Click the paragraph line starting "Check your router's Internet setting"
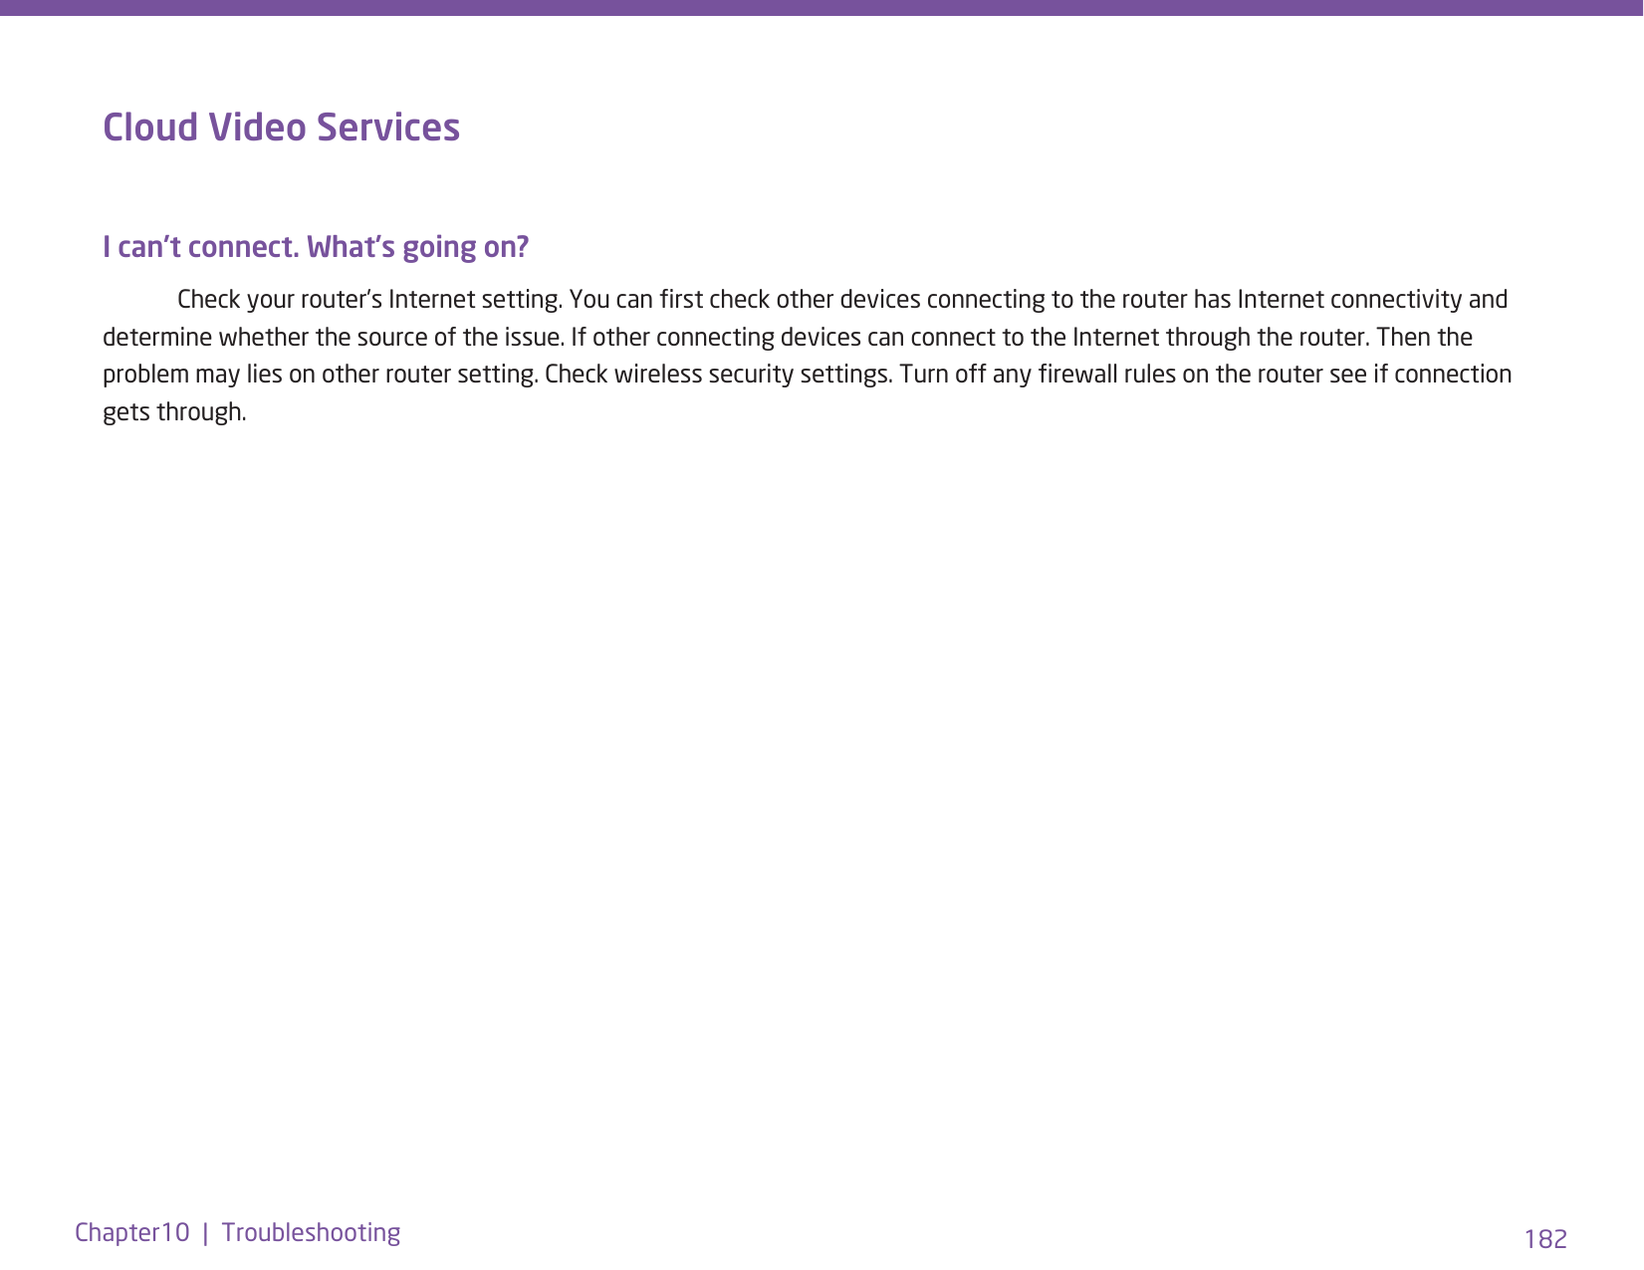This screenshot has width=1644, height=1270. pos(842,300)
